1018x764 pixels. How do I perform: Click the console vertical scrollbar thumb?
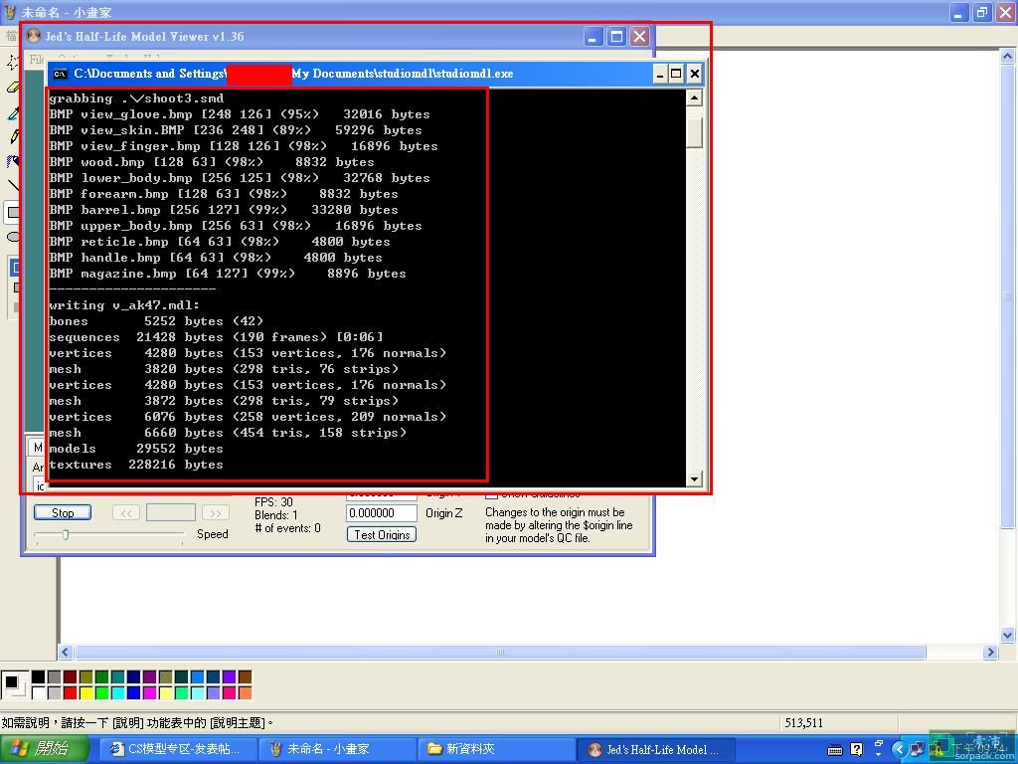[x=694, y=131]
